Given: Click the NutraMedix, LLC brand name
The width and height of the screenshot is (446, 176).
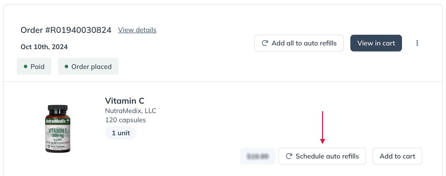Looking at the screenshot, I should 130,111.
